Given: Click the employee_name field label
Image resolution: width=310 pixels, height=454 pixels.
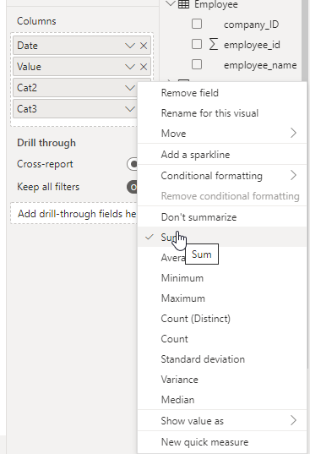Looking at the screenshot, I should (260, 65).
